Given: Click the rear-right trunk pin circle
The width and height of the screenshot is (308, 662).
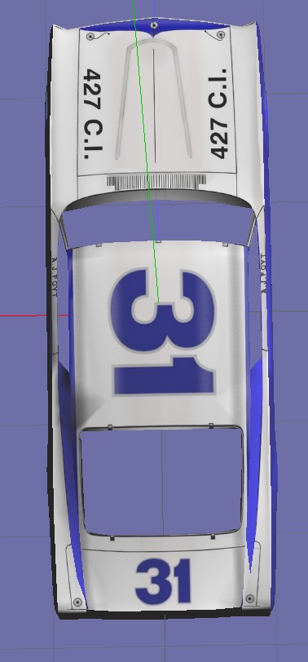Looking at the screenshot, I should pos(250,598).
